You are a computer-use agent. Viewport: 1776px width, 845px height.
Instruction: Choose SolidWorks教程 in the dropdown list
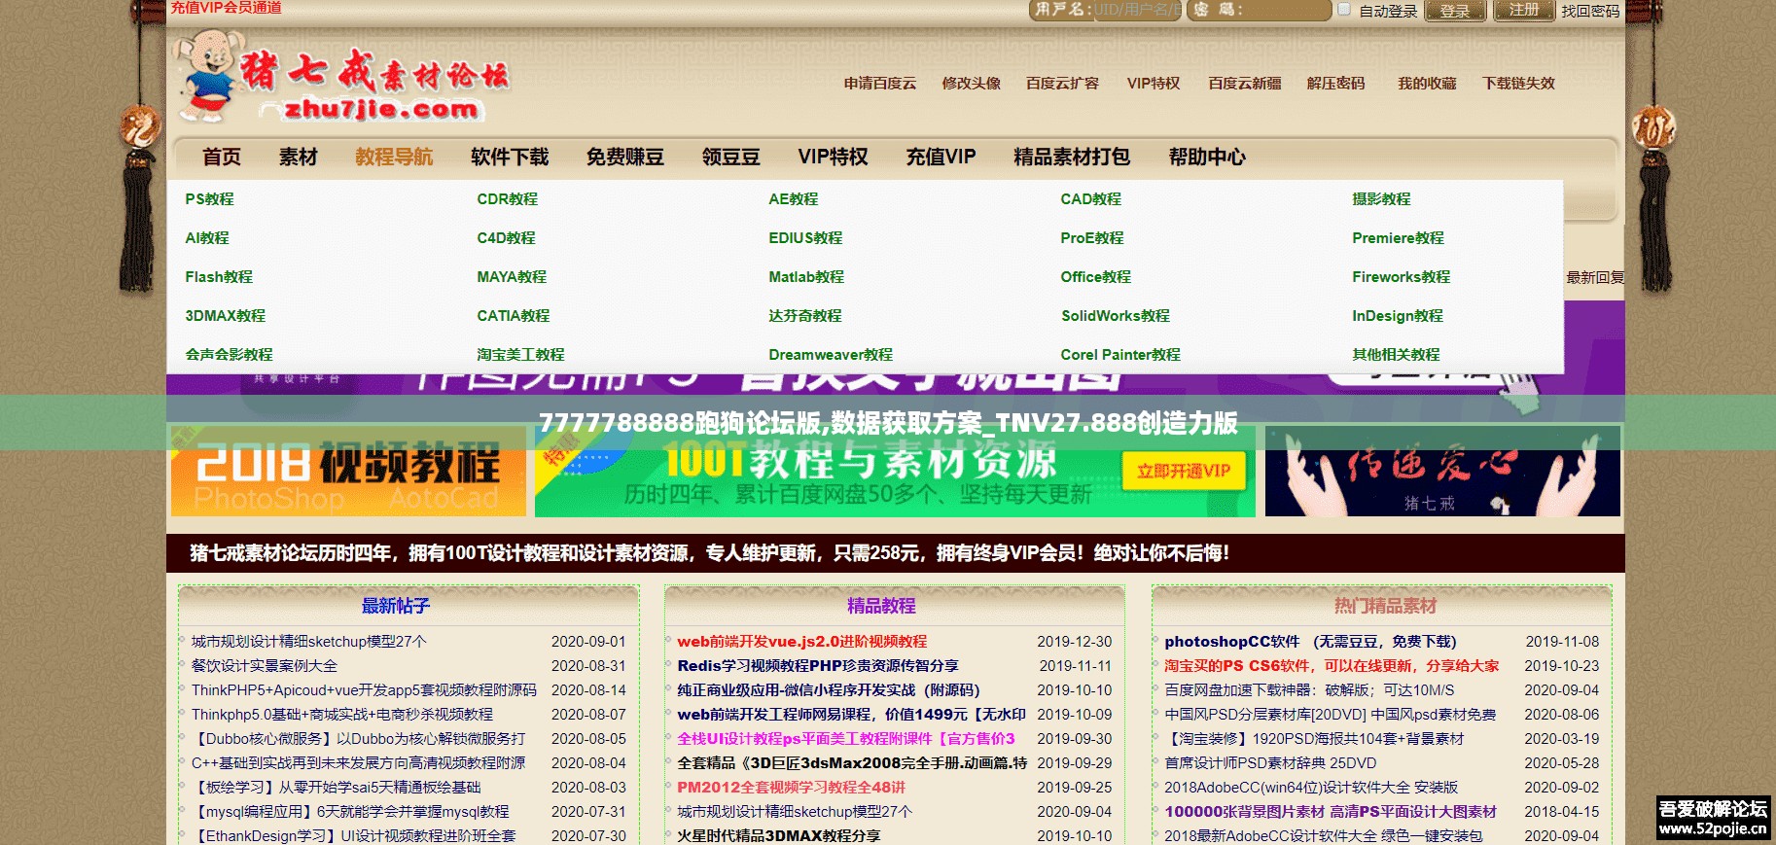pos(1115,316)
